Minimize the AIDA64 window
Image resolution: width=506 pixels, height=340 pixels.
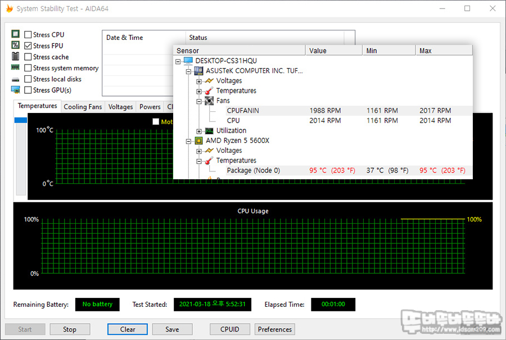point(442,8)
